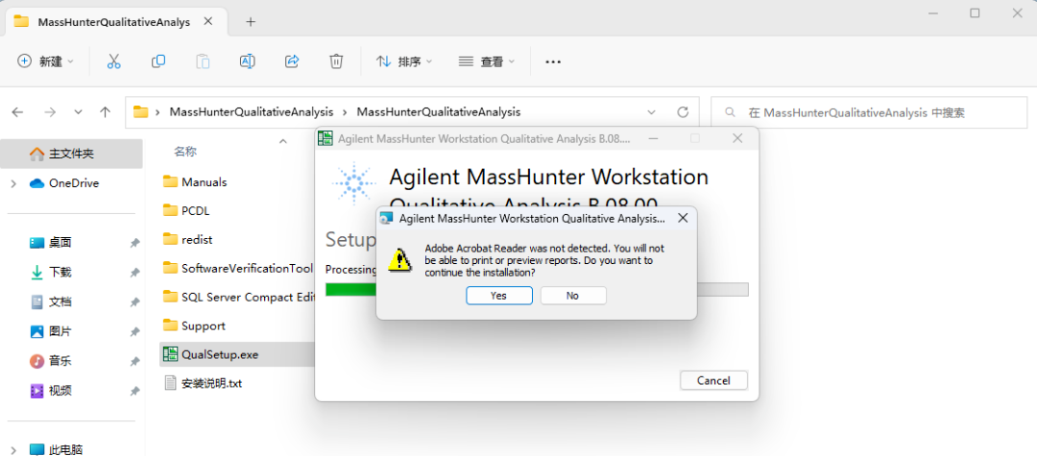Expand the OneDrive tree node
The height and width of the screenshot is (456, 1037).
[13, 183]
